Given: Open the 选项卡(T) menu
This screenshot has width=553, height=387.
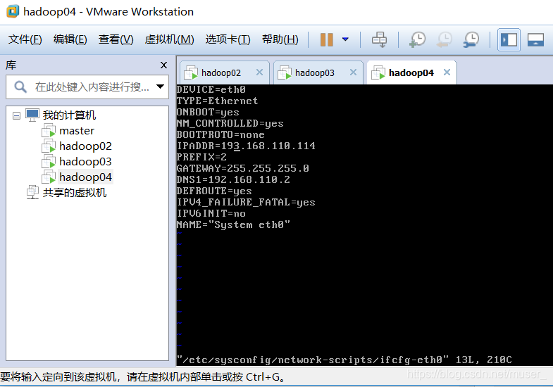Looking at the screenshot, I should (x=228, y=39).
